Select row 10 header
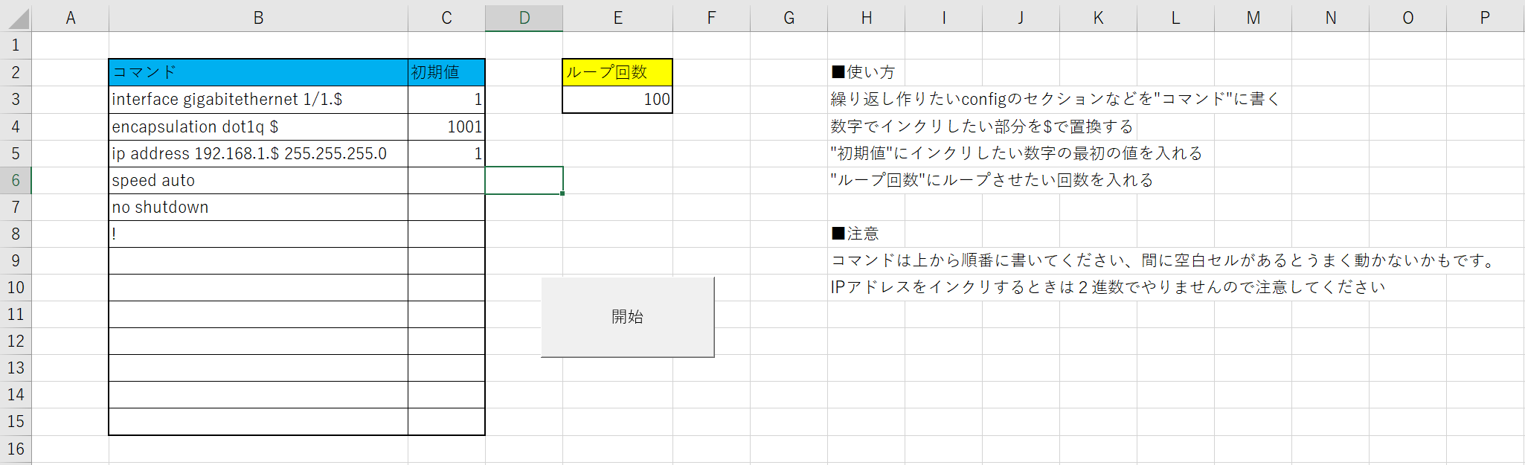Image resolution: width=1525 pixels, height=465 pixels. (x=16, y=287)
